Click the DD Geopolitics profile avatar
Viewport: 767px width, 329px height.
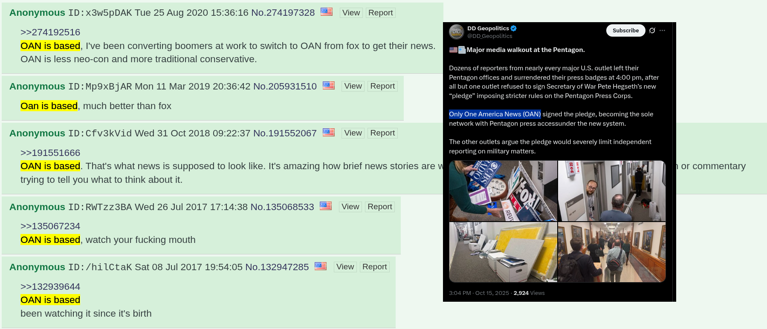[x=457, y=32]
